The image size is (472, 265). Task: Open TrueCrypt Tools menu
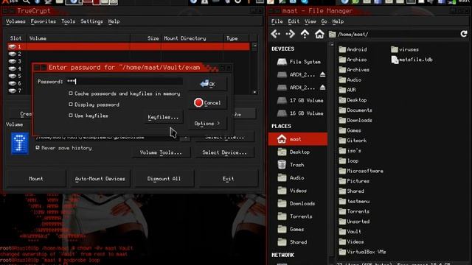point(68,21)
